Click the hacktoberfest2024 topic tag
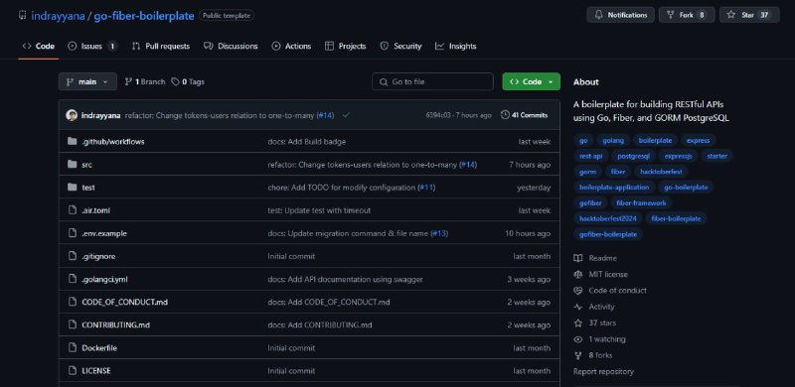795x387 pixels. (608, 218)
